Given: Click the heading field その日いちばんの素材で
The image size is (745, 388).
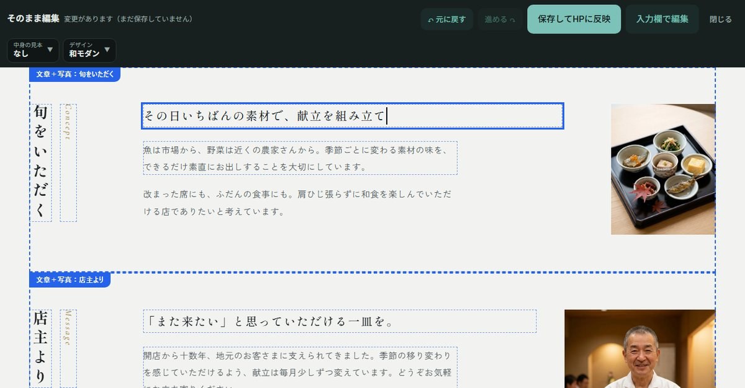Looking at the screenshot, I should click(353, 116).
